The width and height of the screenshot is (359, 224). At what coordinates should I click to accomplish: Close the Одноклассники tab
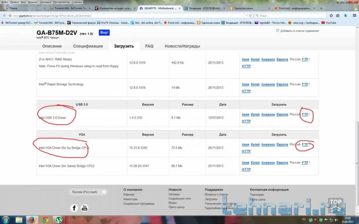tap(269, 8)
